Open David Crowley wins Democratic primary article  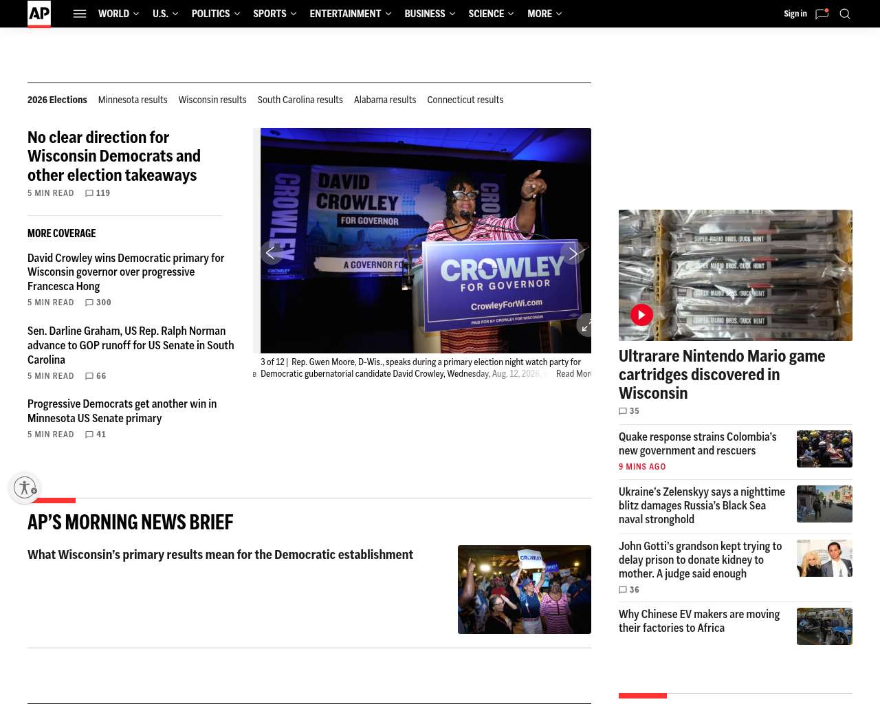tap(126, 272)
